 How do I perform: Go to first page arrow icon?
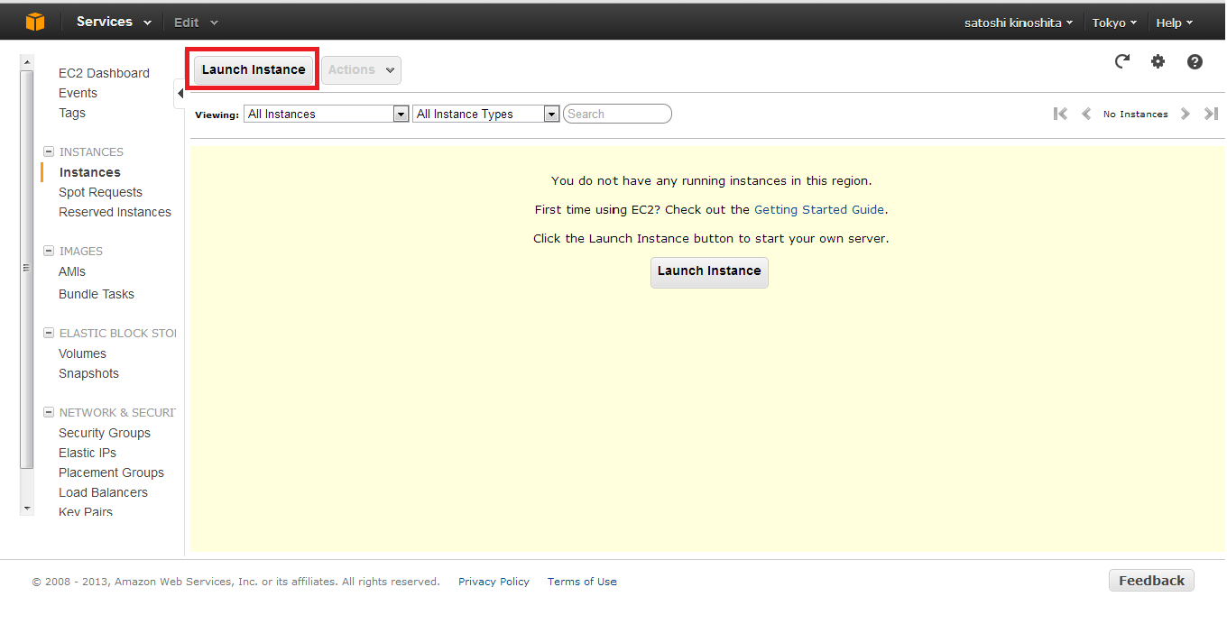(1061, 114)
